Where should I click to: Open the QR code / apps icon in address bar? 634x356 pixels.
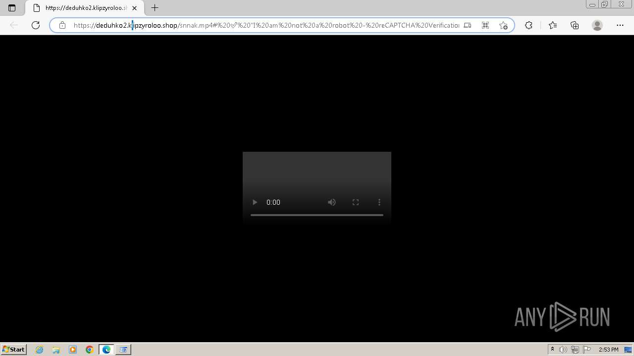pyautogui.click(x=485, y=25)
